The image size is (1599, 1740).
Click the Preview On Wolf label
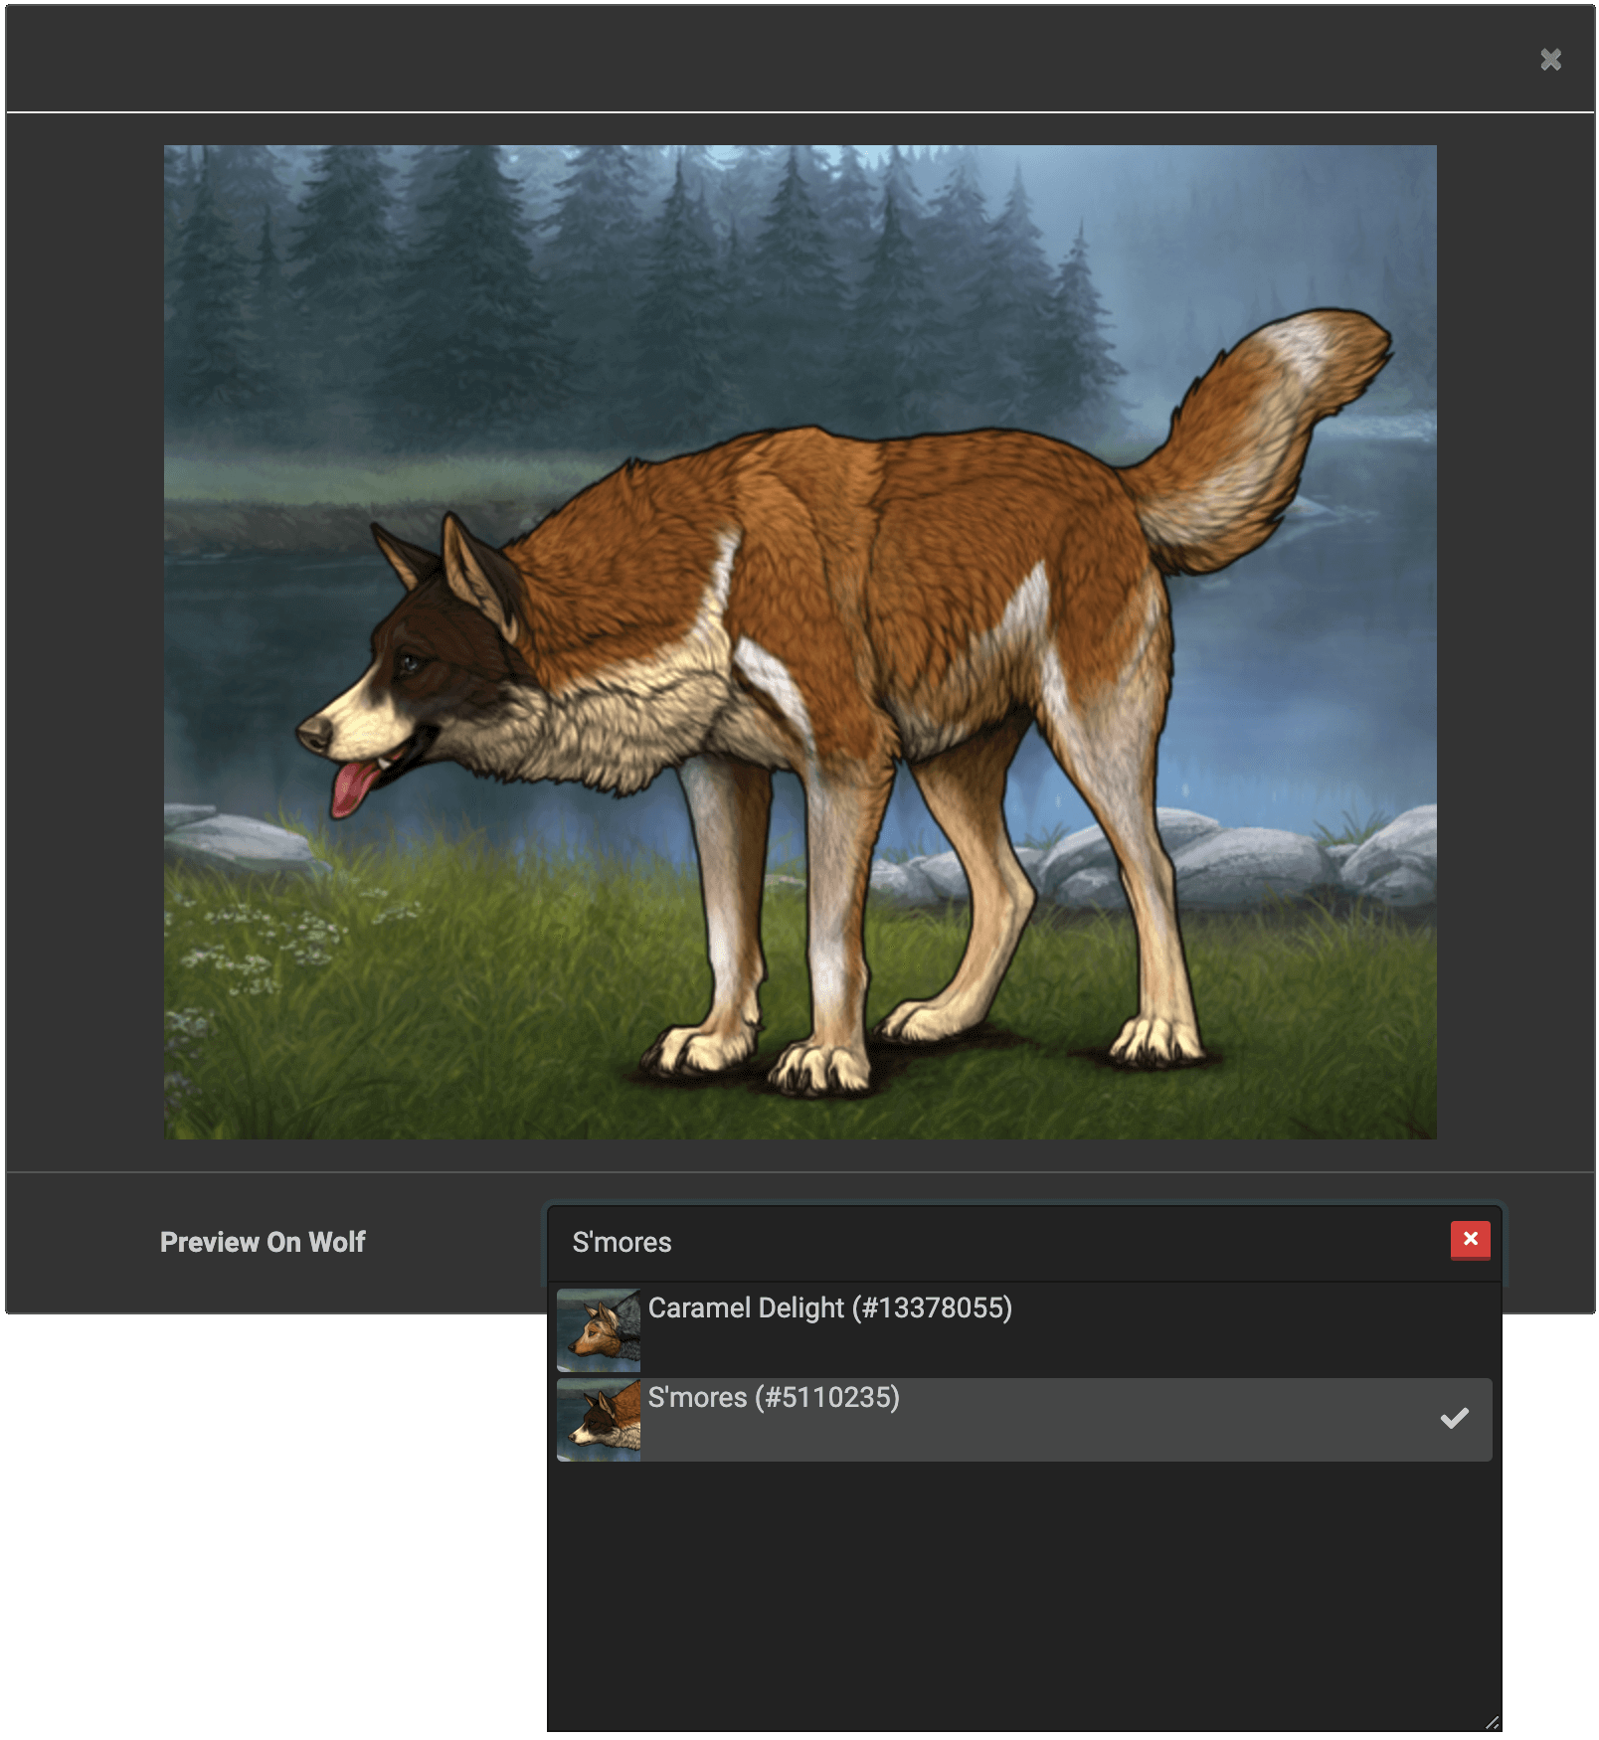click(x=263, y=1243)
